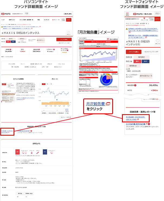Screen dimensions: 164x201
Task: Tap the blue 仲介 tag on the smartphone site
Action: coord(145,61)
